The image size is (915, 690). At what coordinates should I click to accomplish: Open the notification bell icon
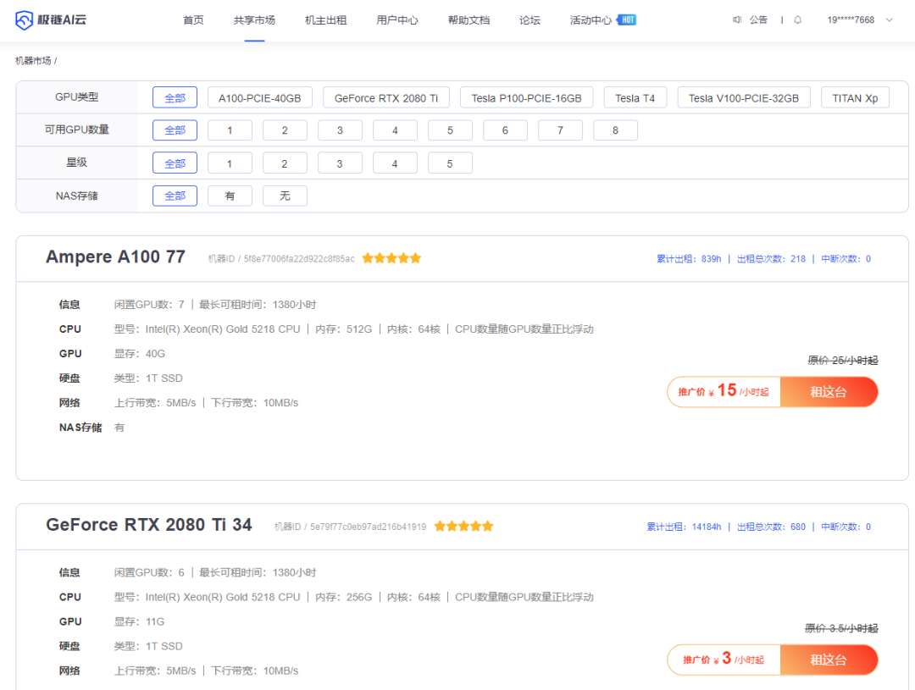(x=798, y=19)
